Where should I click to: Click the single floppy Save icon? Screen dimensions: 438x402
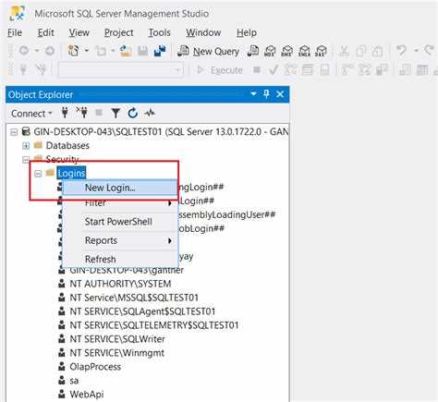tap(142, 51)
